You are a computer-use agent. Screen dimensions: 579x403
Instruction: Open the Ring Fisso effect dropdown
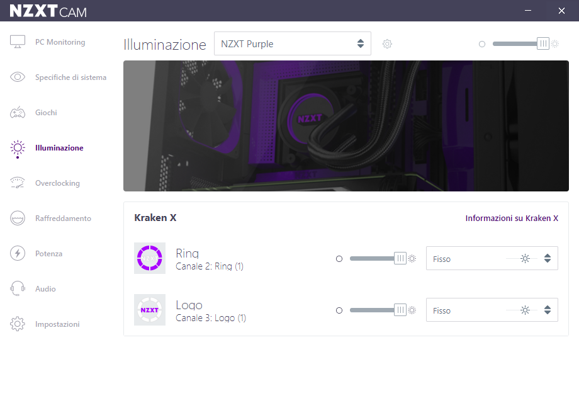pyautogui.click(x=492, y=259)
